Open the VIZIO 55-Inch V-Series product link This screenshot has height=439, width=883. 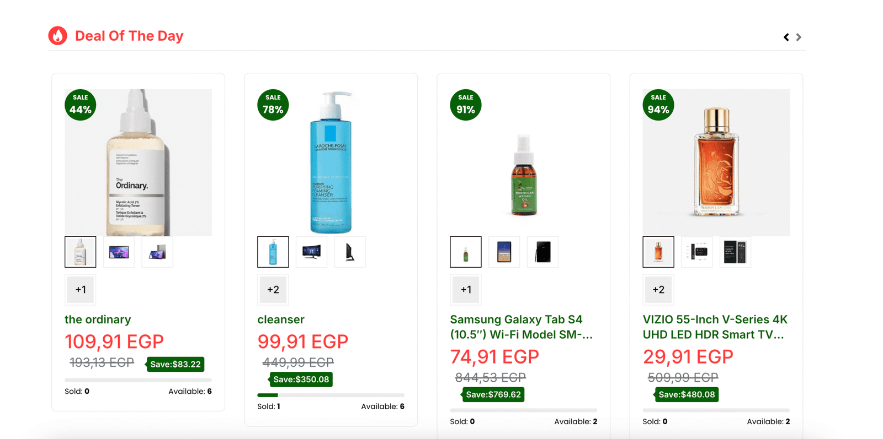(x=715, y=327)
